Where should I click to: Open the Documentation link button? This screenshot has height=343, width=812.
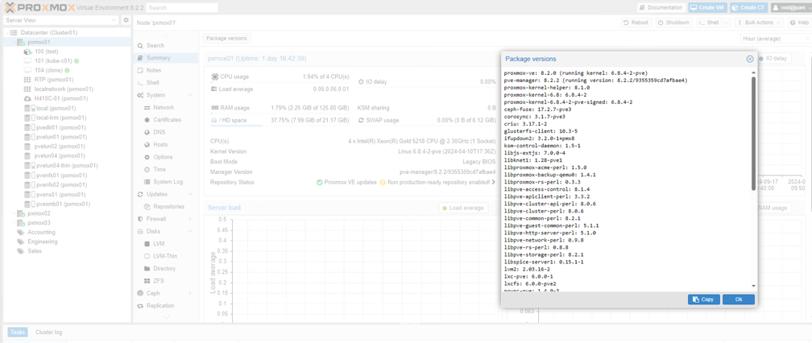click(661, 8)
